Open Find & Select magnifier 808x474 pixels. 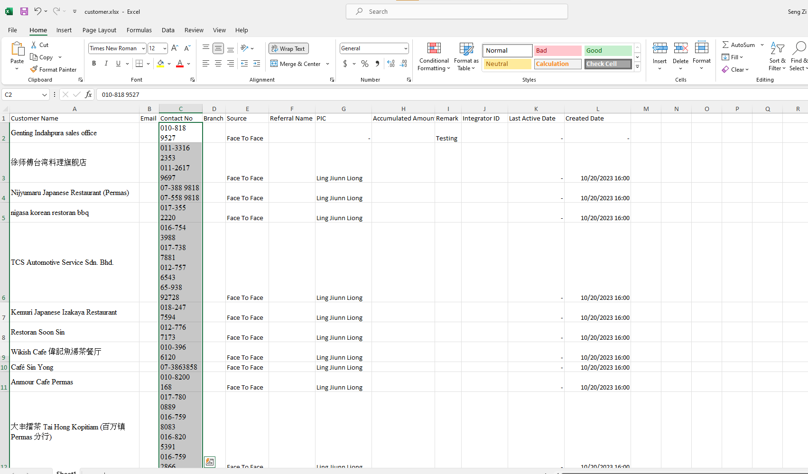point(799,57)
